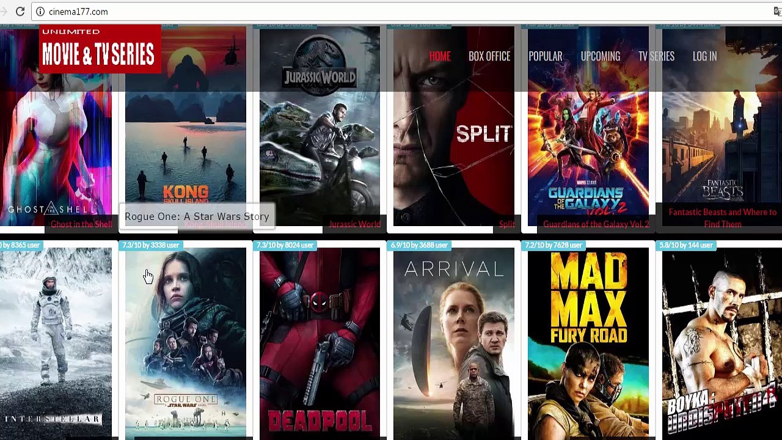782x440 pixels.
Task: Open the Arrival movie poster
Action: tap(454, 344)
